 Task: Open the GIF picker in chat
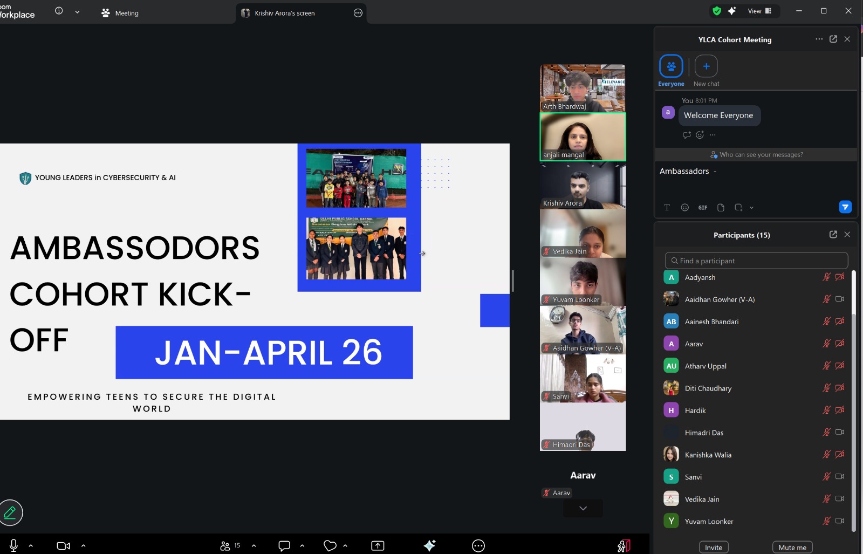[702, 208]
